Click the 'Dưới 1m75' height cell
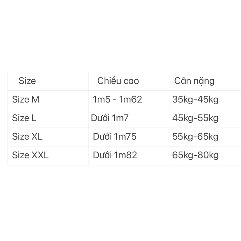This screenshot has width=241, height=241. click(115, 137)
